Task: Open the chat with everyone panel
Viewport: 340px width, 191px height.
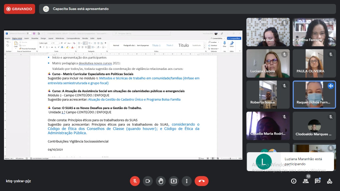Action: point(317,181)
